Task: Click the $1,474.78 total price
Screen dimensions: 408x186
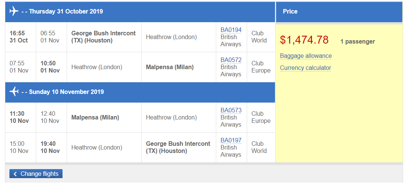Action: [x=304, y=40]
